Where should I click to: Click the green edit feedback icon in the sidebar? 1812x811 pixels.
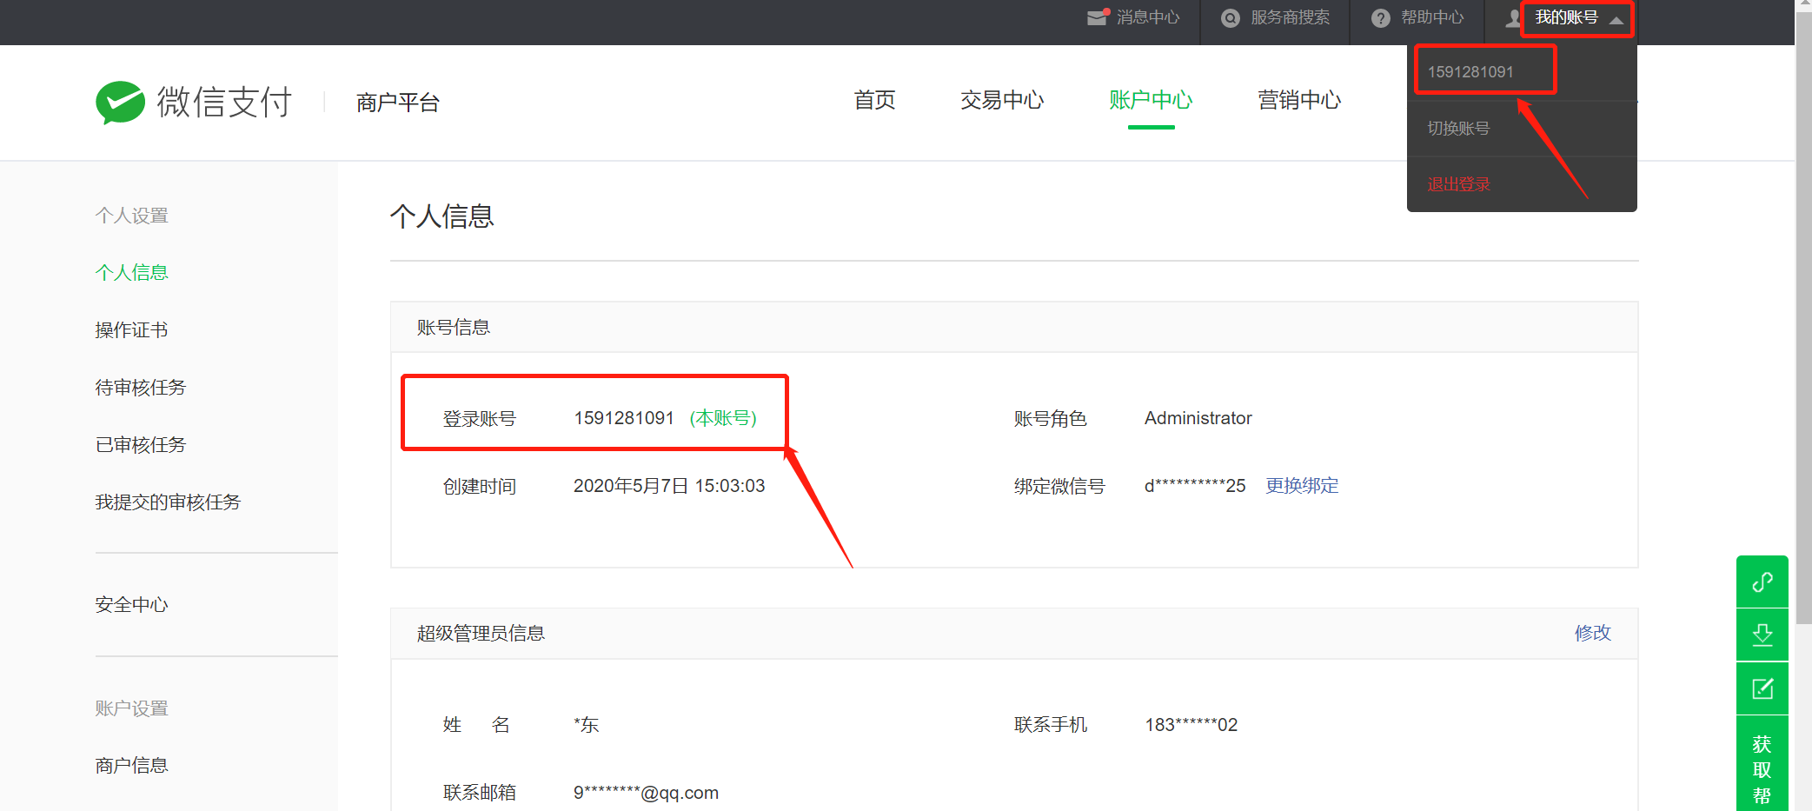click(x=1762, y=688)
